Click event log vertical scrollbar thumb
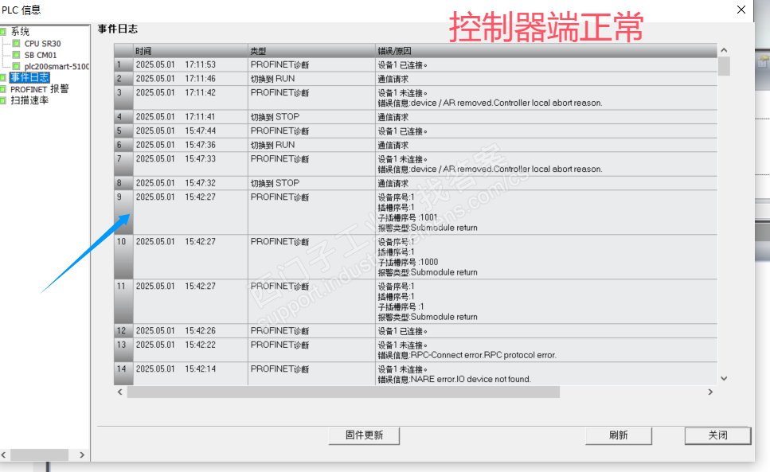 [x=724, y=66]
